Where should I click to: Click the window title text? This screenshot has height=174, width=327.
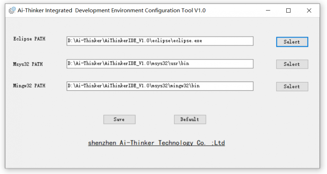(x=112, y=11)
